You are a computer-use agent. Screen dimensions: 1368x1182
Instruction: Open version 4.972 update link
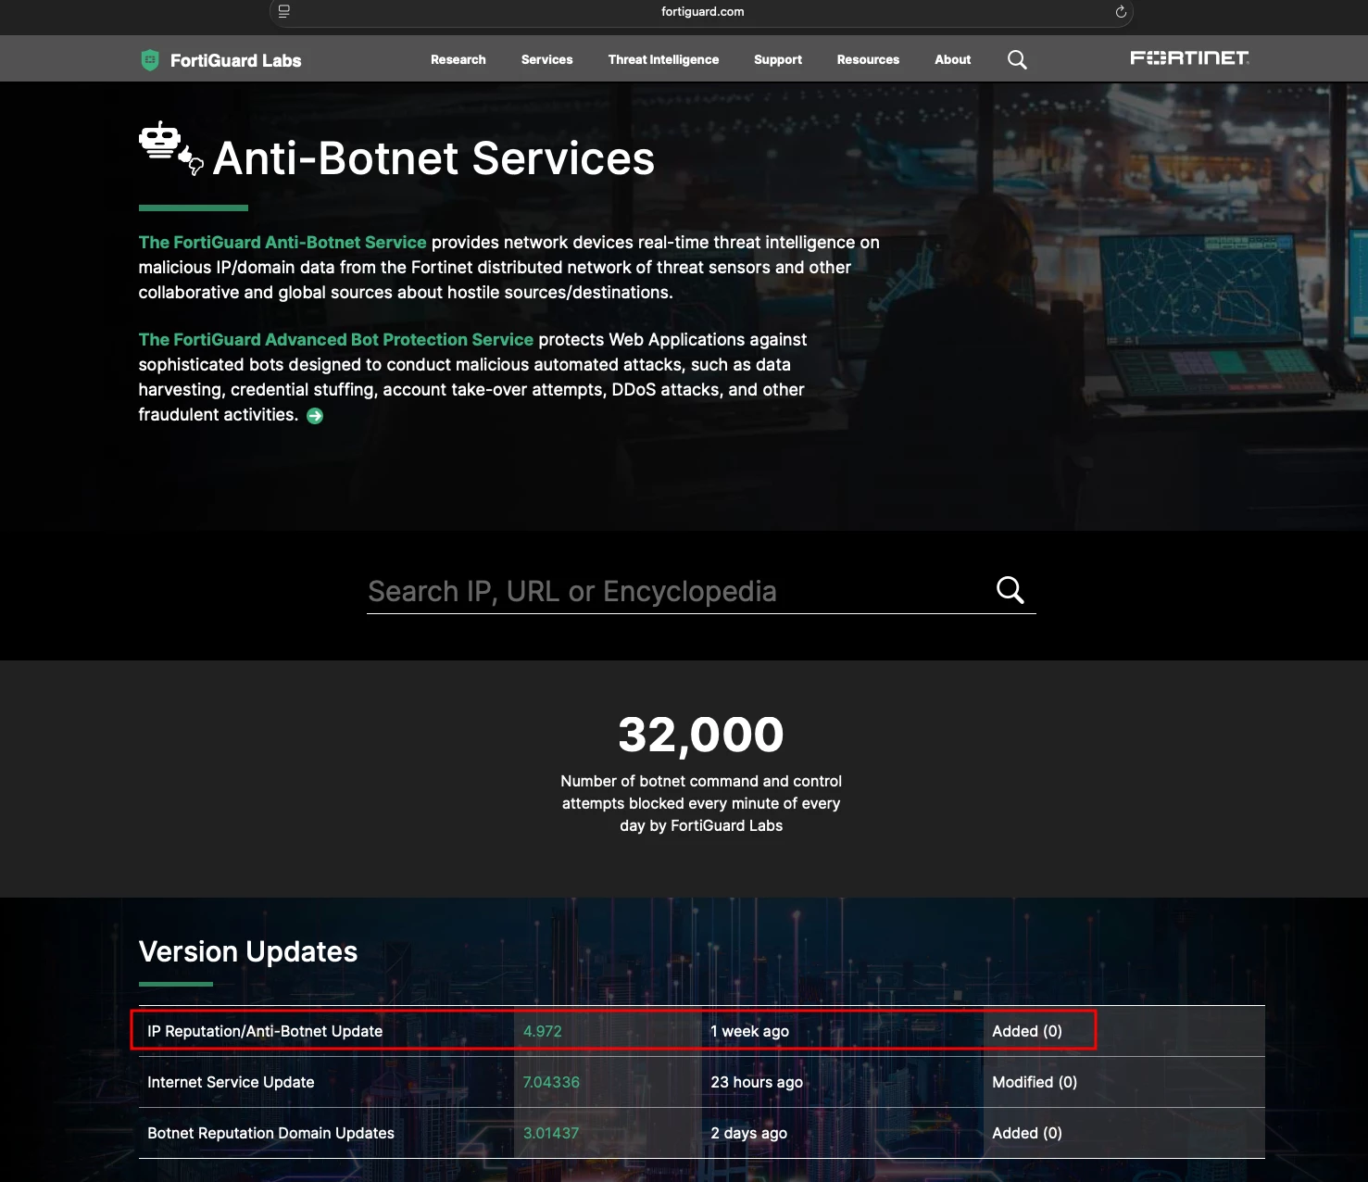coord(543,1031)
